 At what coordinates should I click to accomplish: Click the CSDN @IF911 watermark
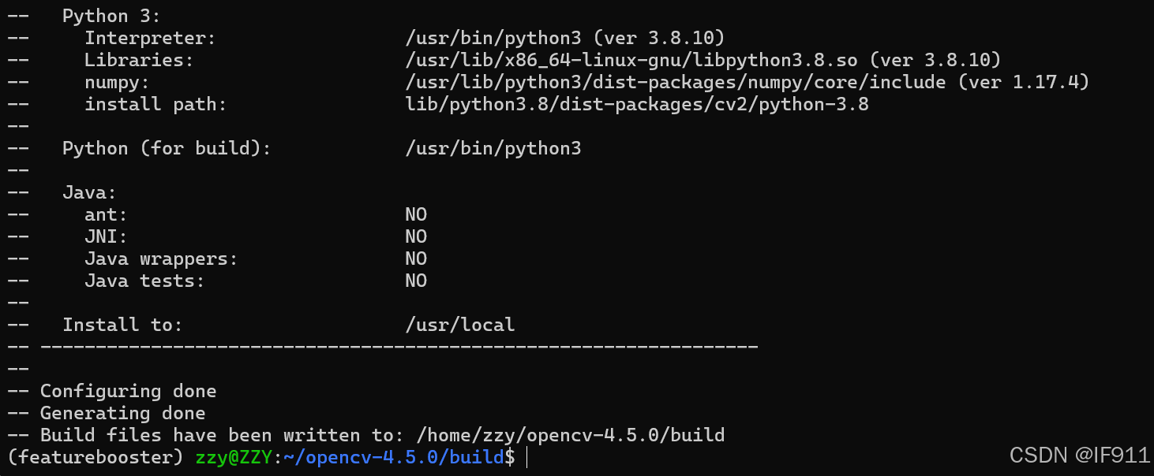pos(1079,455)
